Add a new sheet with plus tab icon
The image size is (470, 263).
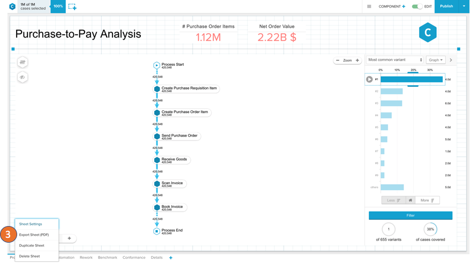click(171, 258)
